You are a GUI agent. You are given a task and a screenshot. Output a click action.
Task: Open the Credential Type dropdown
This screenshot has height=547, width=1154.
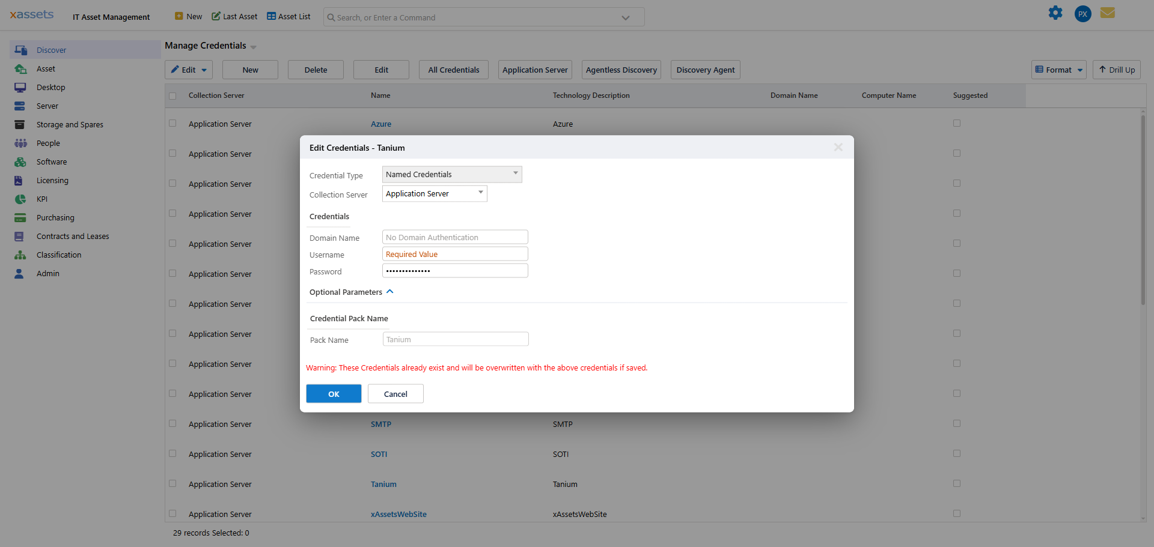pos(452,175)
